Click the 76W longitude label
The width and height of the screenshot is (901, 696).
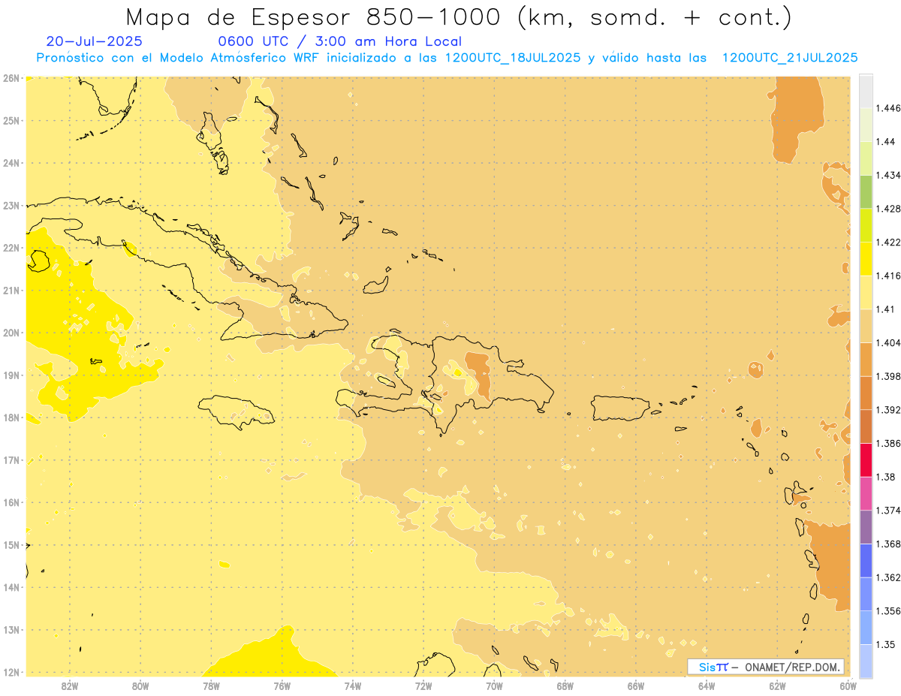tap(282, 685)
